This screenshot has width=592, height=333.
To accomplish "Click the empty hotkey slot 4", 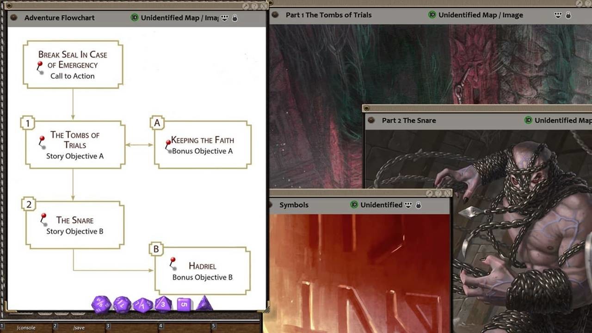I will [x=185, y=327].
